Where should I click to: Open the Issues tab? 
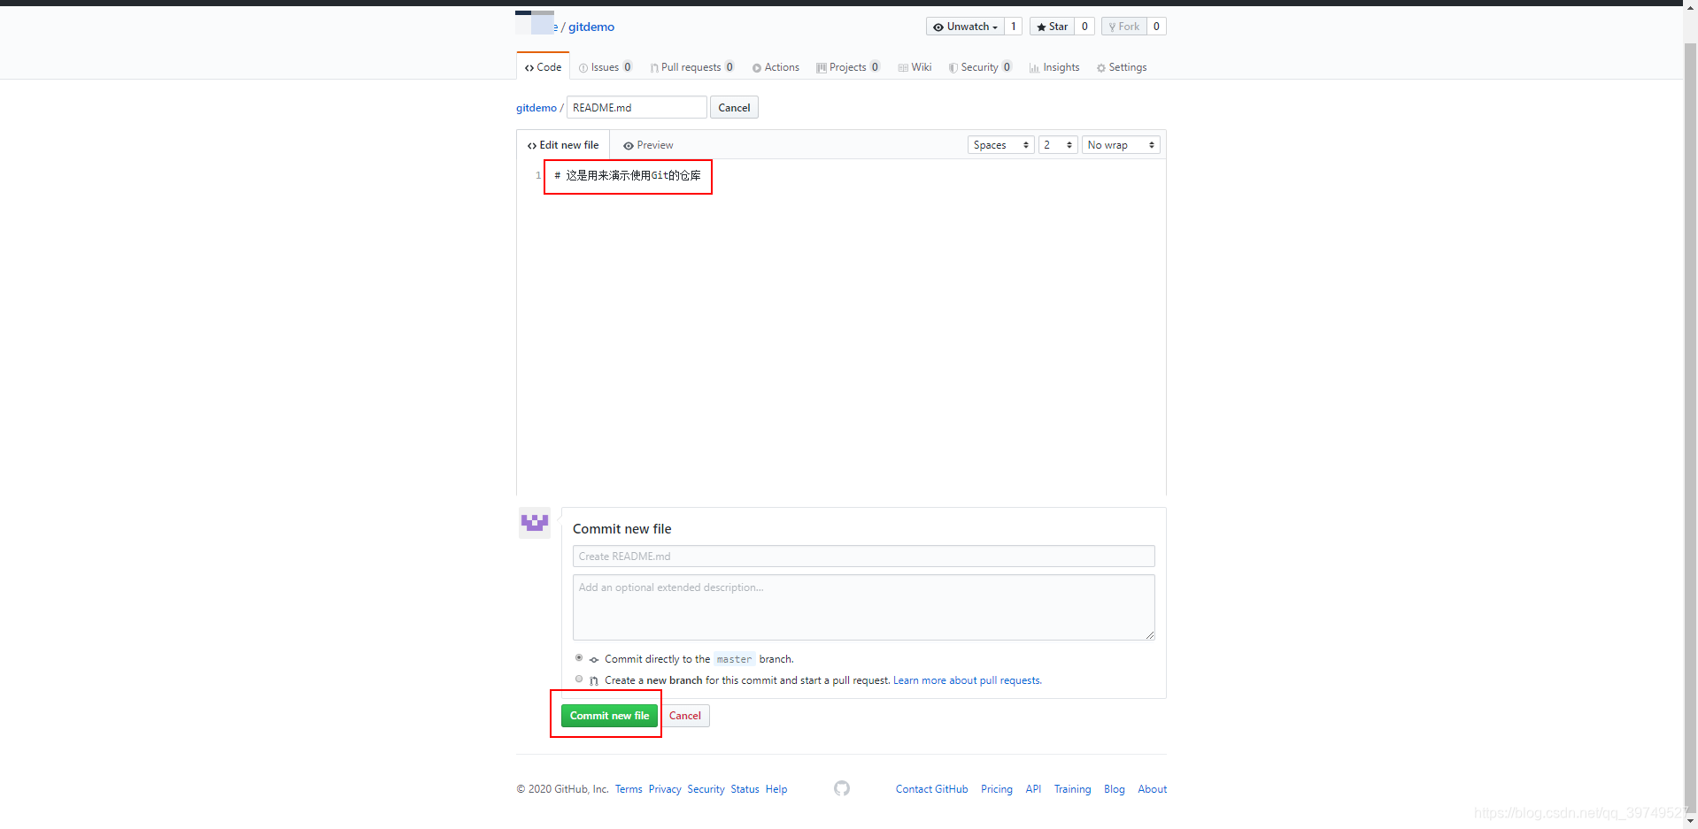point(606,67)
